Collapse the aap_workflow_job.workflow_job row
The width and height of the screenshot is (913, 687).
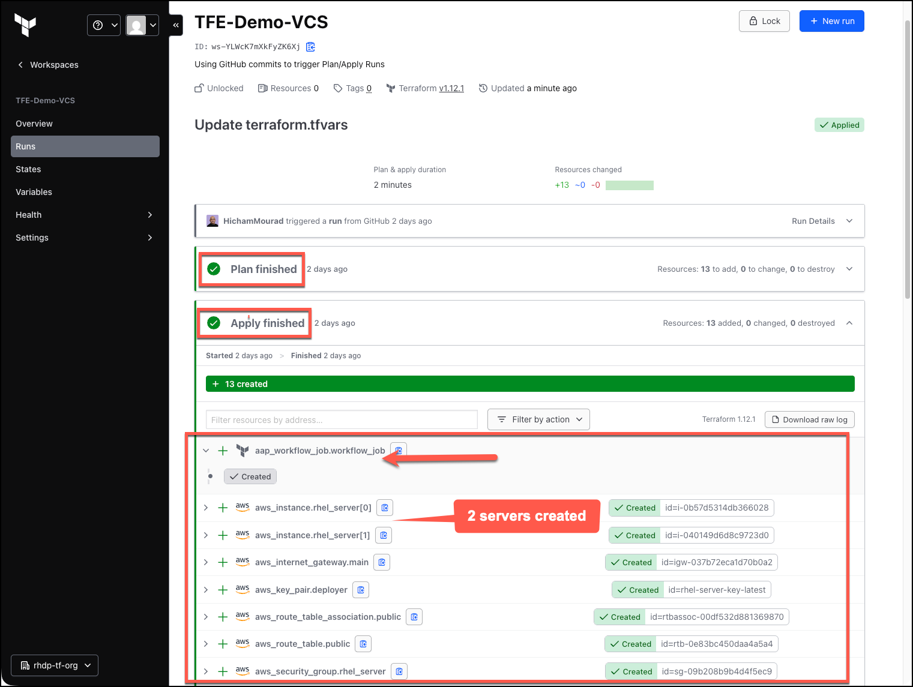click(206, 451)
